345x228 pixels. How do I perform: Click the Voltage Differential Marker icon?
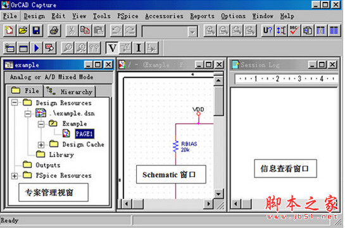click(x=81, y=48)
